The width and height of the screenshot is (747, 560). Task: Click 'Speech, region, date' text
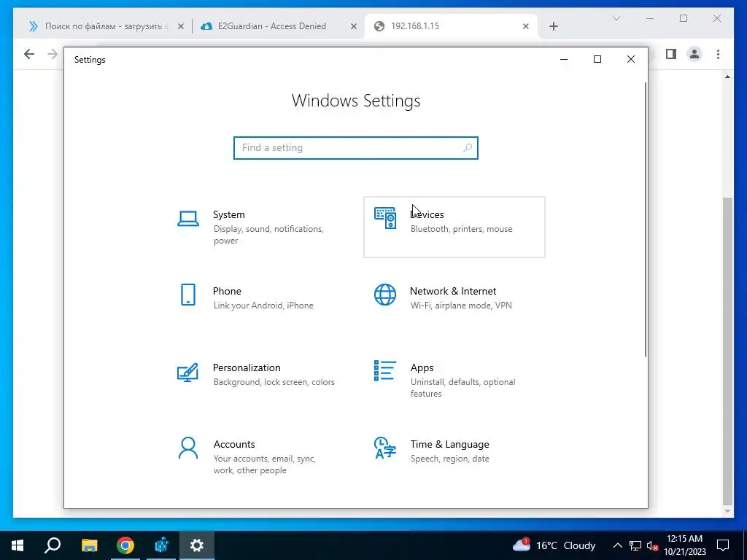(x=449, y=459)
